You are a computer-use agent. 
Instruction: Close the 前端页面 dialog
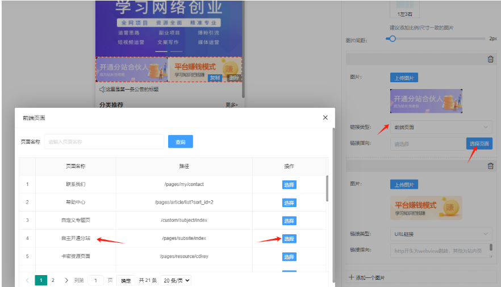325,117
